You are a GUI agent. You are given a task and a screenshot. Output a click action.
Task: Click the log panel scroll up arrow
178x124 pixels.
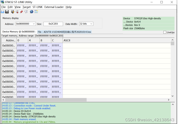click(x=173, y=104)
